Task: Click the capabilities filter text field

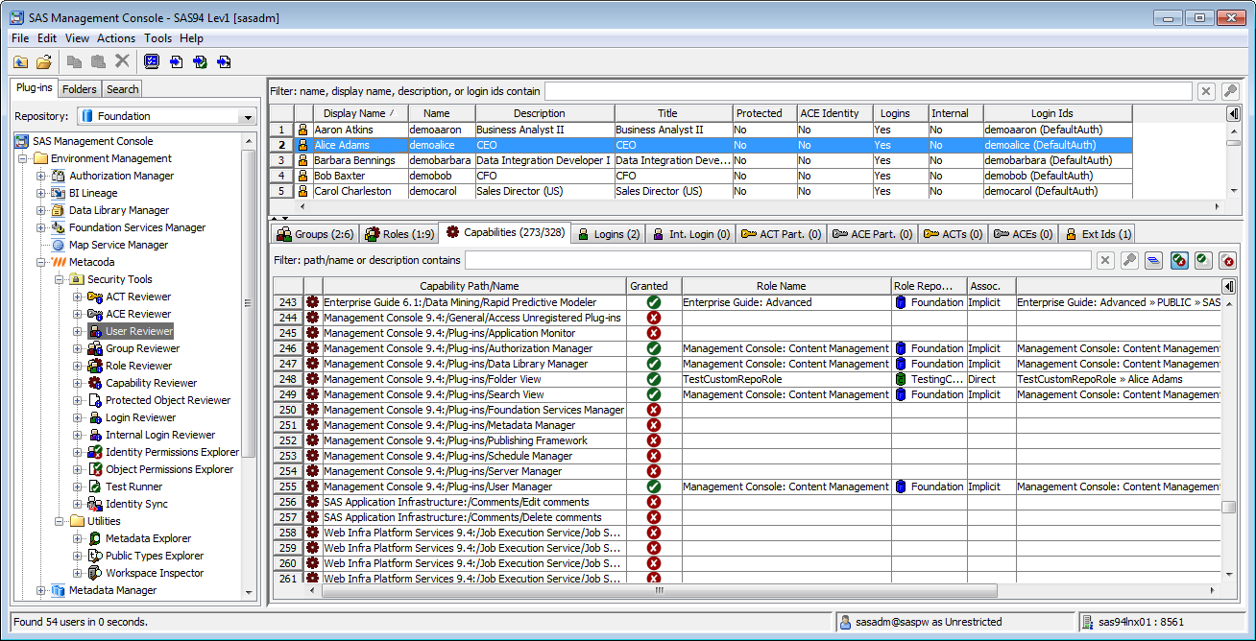Action: [x=778, y=260]
